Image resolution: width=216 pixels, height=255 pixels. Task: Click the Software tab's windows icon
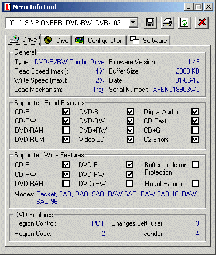pyautogui.click(x=135, y=40)
